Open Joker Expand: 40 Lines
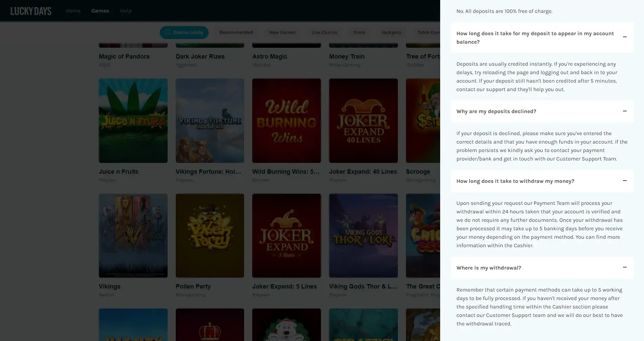The image size is (644, 341). (x=363, y=121)
